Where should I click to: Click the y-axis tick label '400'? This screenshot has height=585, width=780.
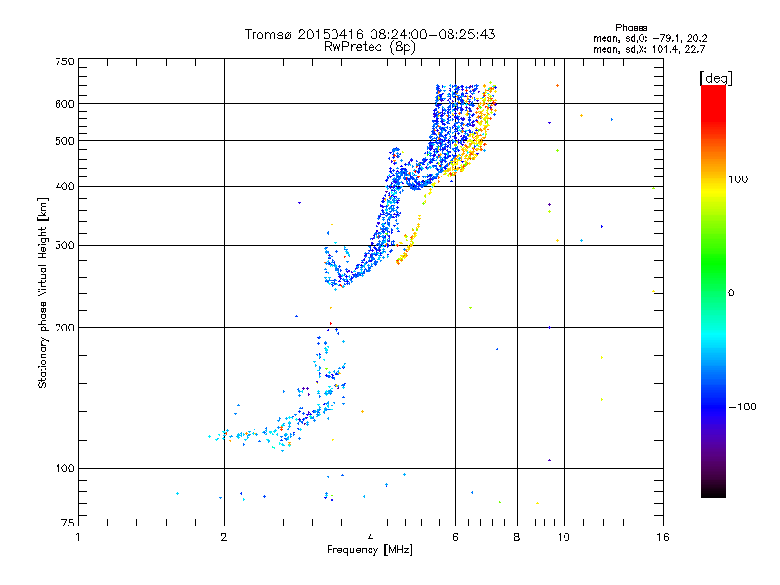(x=64, y=187)
